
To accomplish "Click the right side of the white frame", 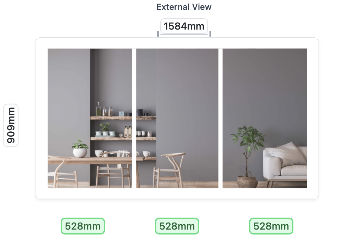I will [312, 118].
